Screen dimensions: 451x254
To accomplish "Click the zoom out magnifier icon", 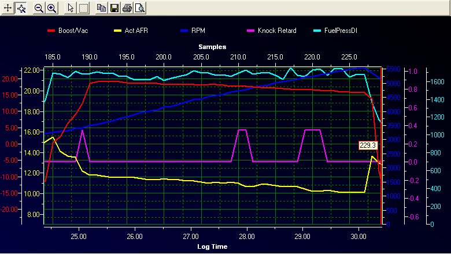I will coord(39,8).
